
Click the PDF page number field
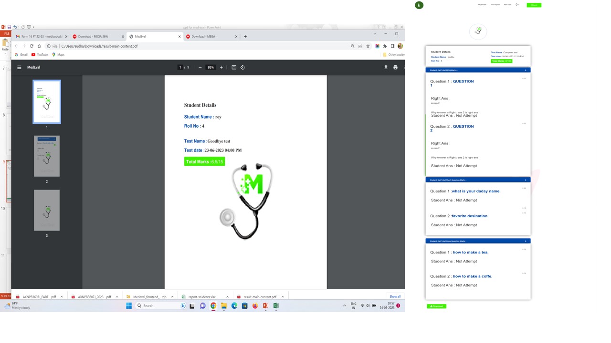tap(180, 67)
